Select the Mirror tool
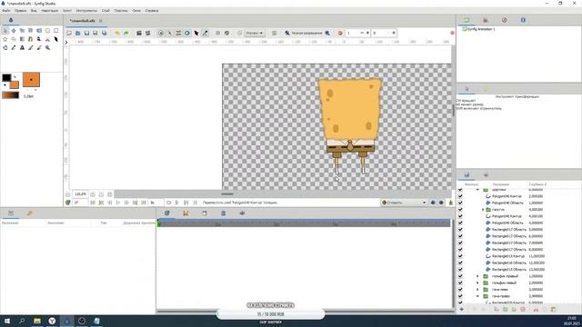This screenshot has width=582, height=327. [x=39, y=30]
